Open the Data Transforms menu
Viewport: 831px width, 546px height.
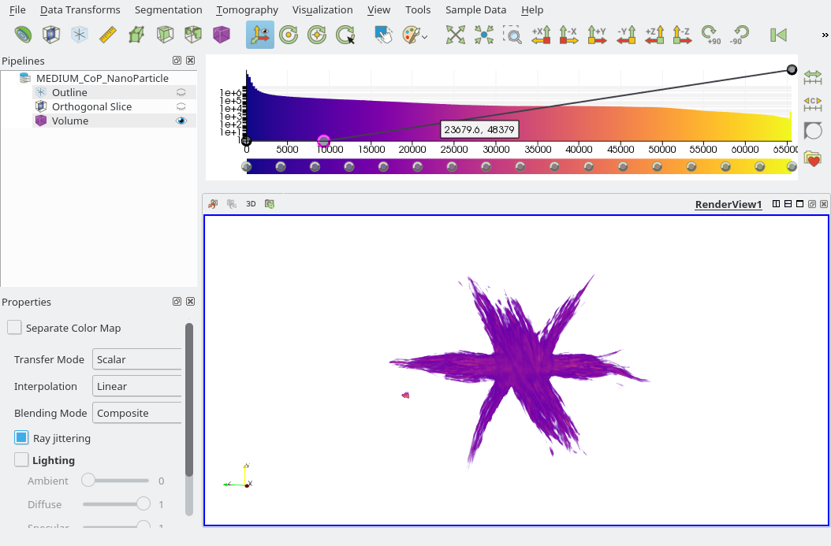pos(80,10)
